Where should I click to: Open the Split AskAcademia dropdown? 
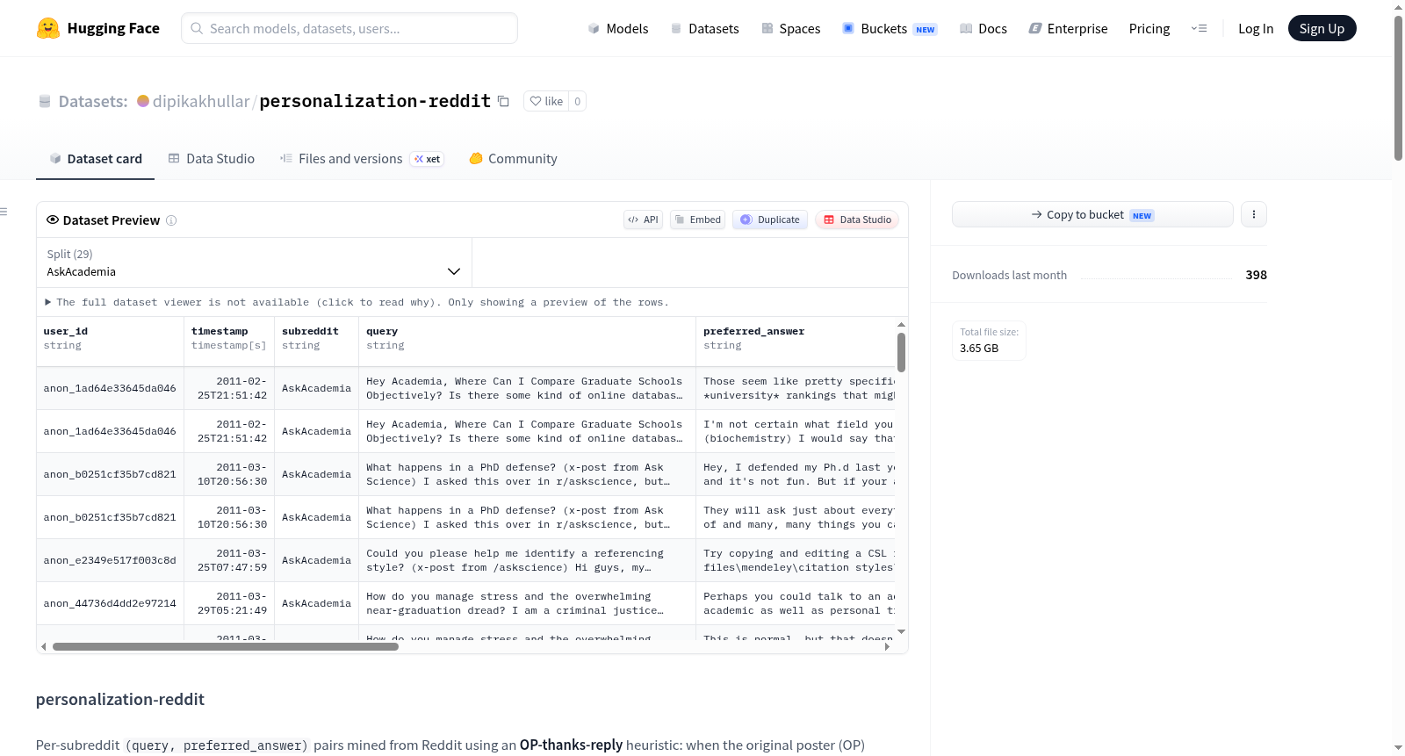254,263
